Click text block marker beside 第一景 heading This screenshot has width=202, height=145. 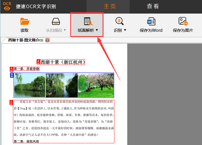(12, 69)
